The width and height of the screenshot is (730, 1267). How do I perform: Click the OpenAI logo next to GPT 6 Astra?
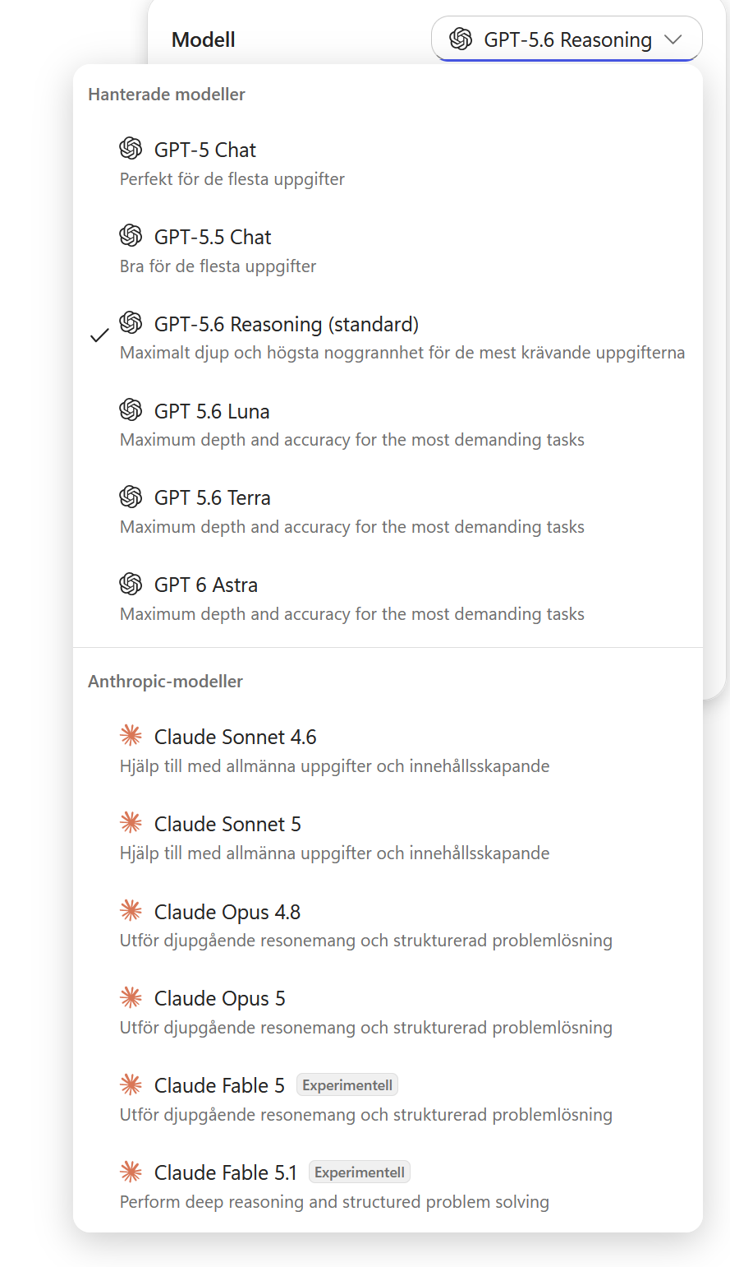(x=131, y=584)
